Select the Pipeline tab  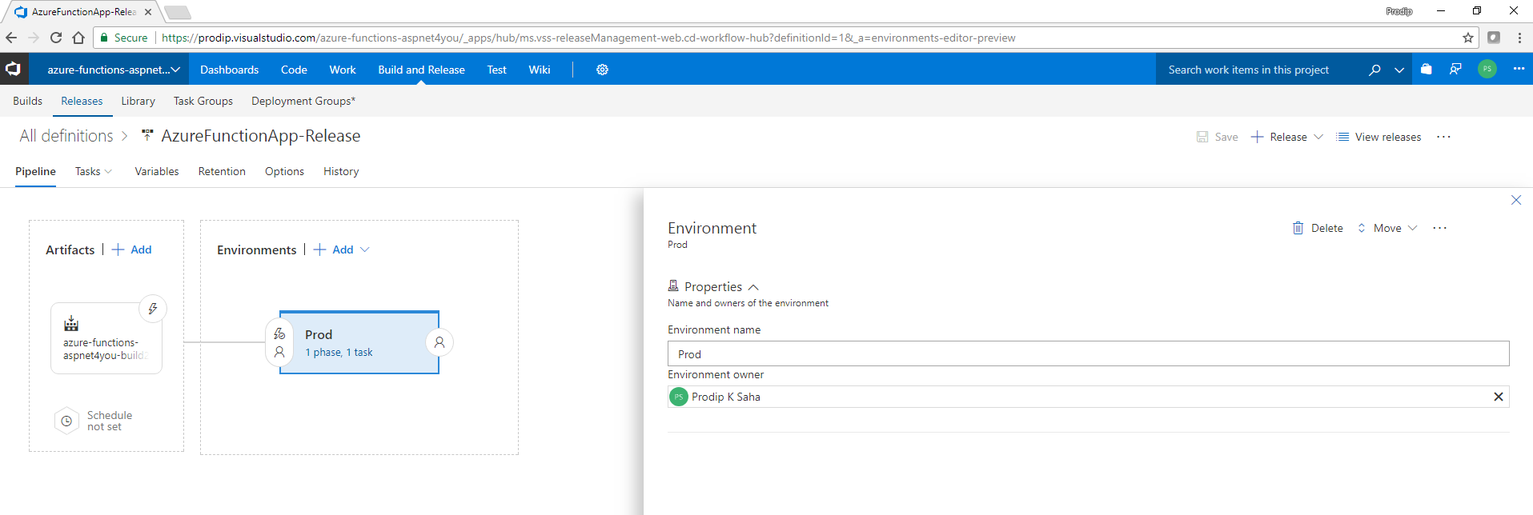pyautogui.click(x=35, y=171)
